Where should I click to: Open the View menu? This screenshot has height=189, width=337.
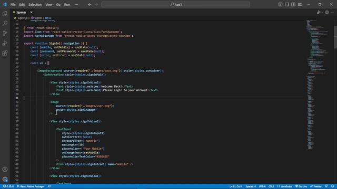[49, 5]
